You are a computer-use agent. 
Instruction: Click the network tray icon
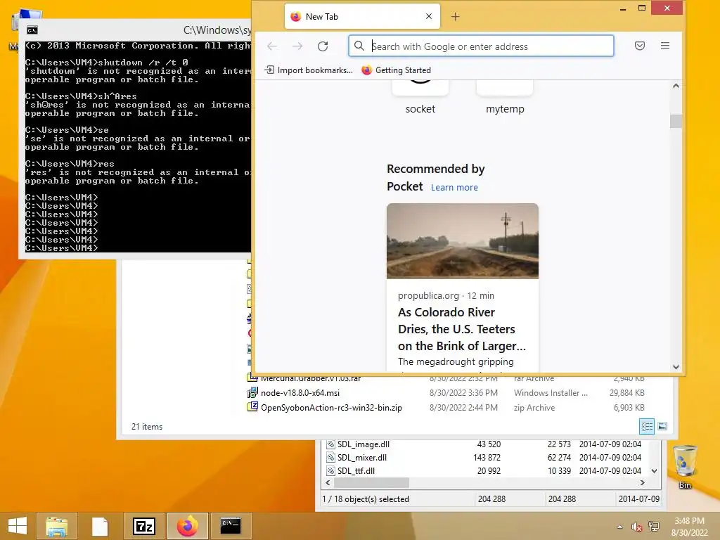point(654,527)
